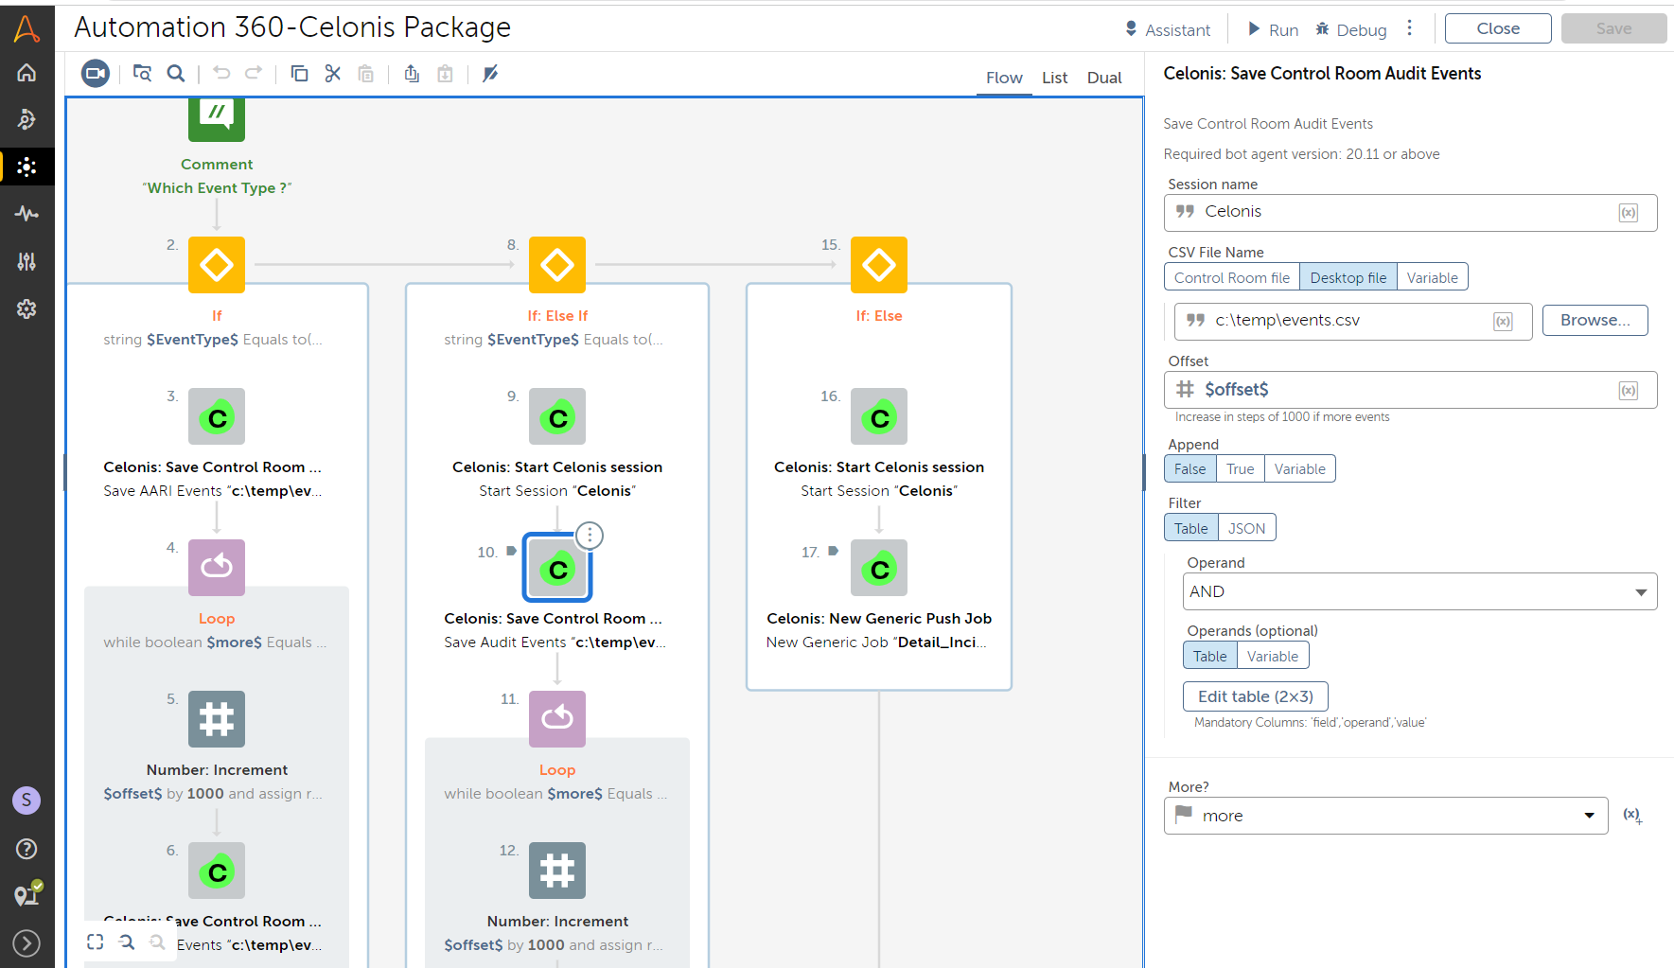The width and height of the screenshot is (1674, 968).
Task: Click the copy icon in toolbar
Action: click(x=299, y=74)
